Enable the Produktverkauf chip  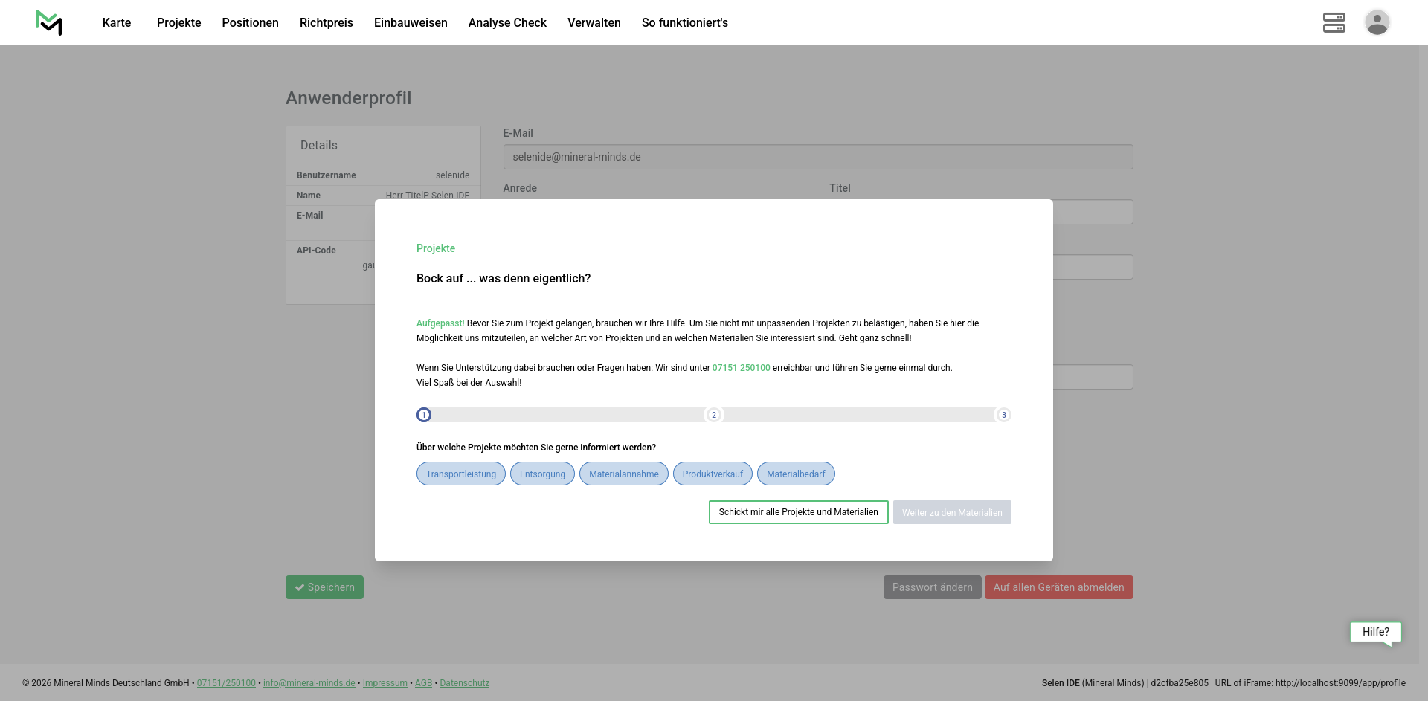[713, 474]
